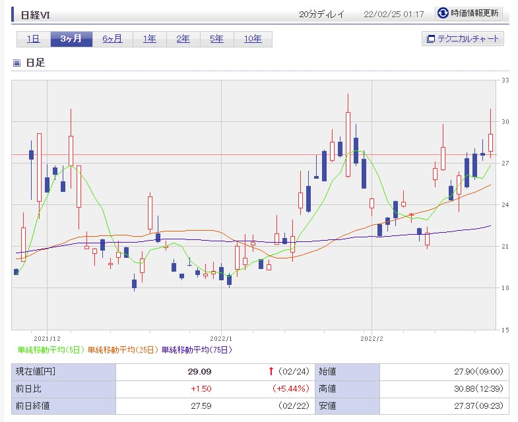Select the 10年 range tab
Screen dimensions: 518x422
[x=253, y=39]
